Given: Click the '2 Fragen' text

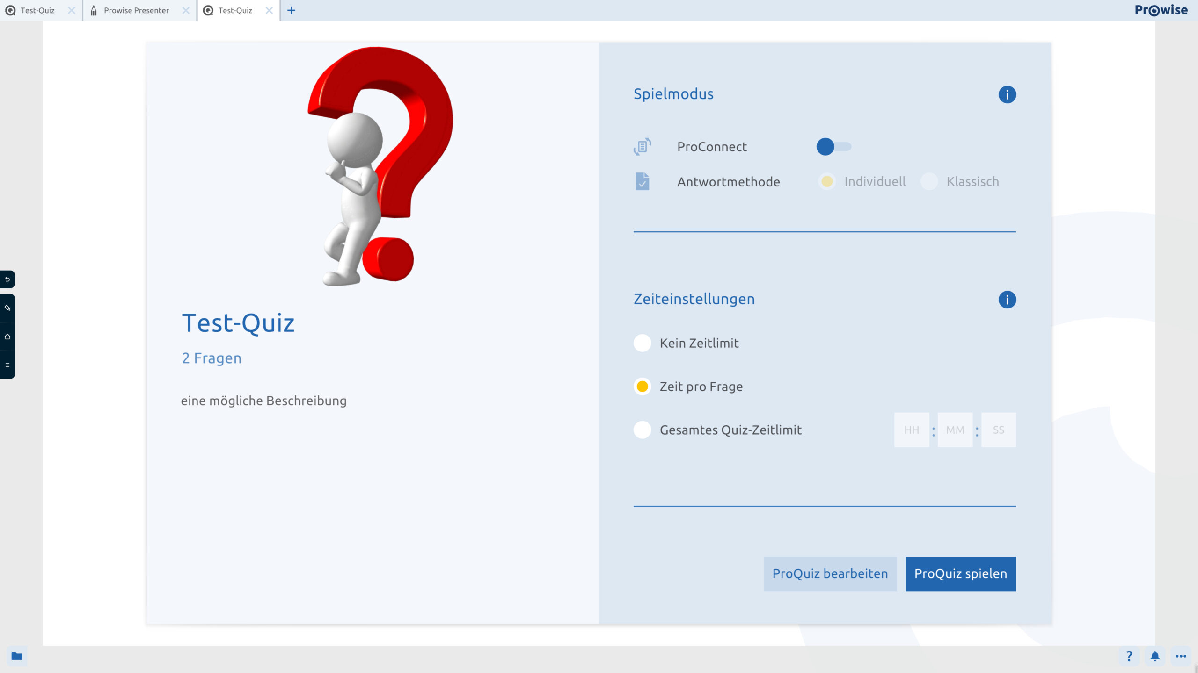Looking at the screenshot, I should [x=212, y=358].
